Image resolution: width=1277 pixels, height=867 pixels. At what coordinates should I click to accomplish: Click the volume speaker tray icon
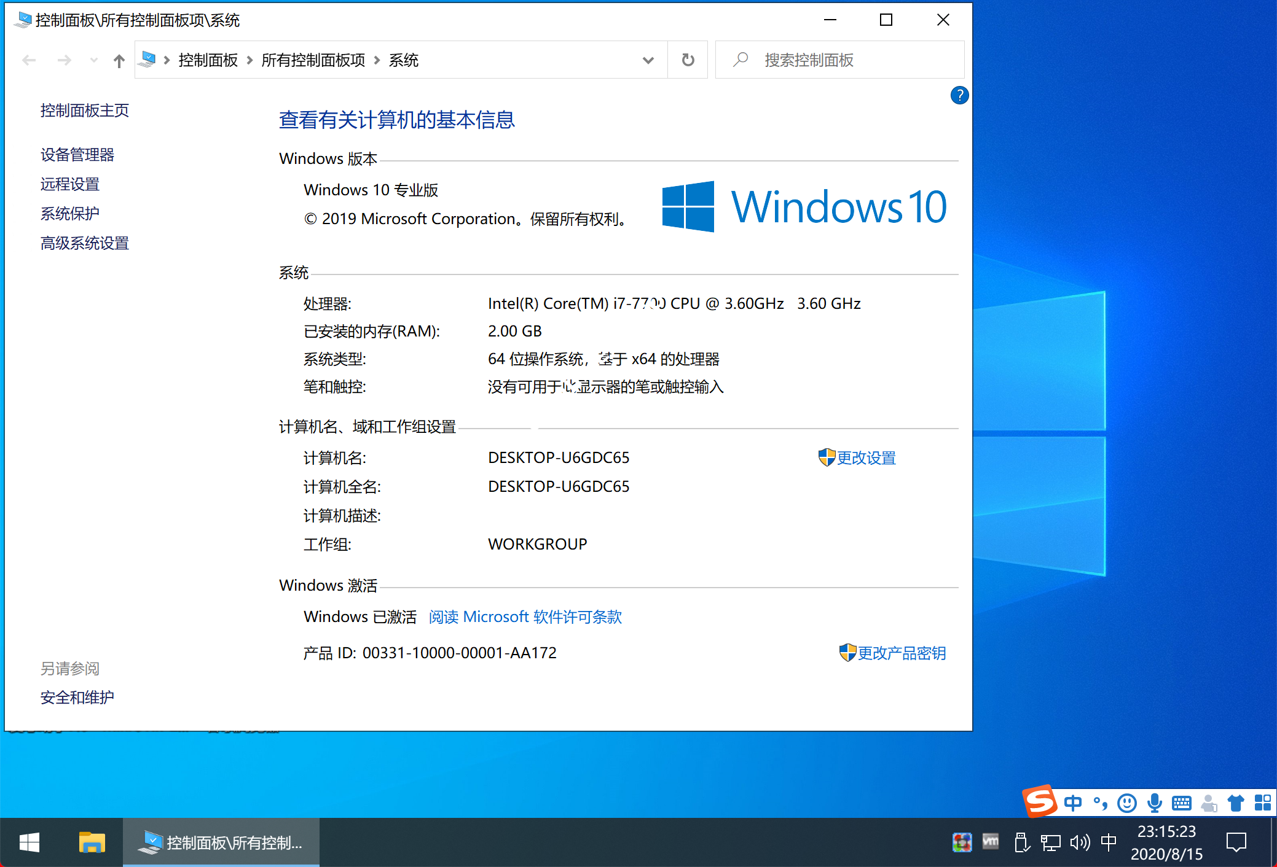[1079, 842]
